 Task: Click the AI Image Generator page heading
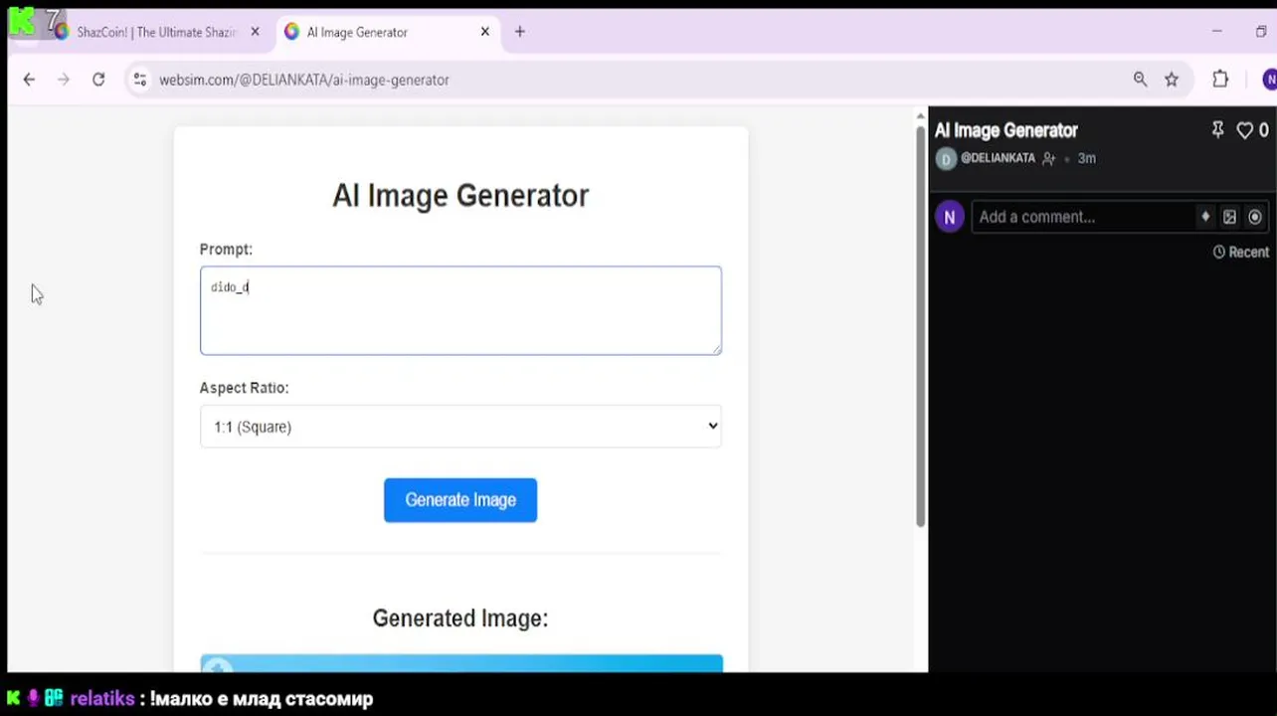tap(460, 196)
